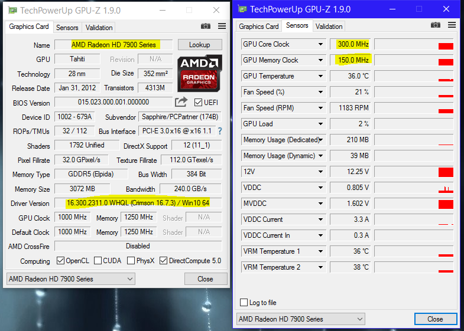464x331 pixels.
Task: Open the hamburger menu in Sensors window
Action: [x=452, y=25]
